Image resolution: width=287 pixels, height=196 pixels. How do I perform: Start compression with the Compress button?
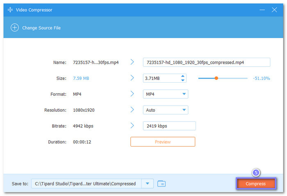coord(255,184)
